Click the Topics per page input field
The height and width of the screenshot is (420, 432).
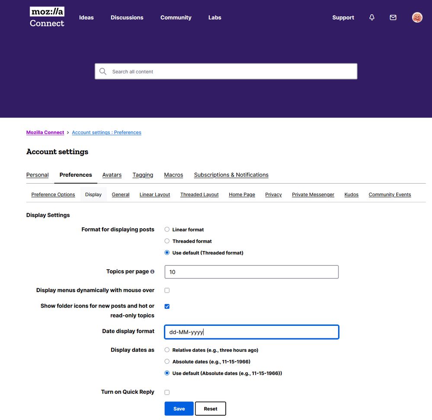coord(251,272)
